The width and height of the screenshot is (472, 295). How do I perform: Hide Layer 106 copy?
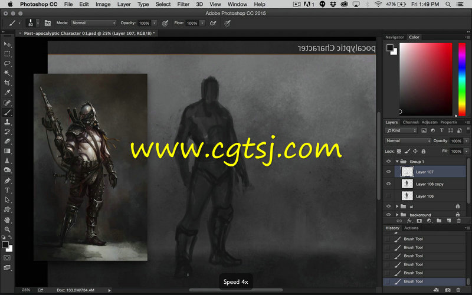point(388,183)
